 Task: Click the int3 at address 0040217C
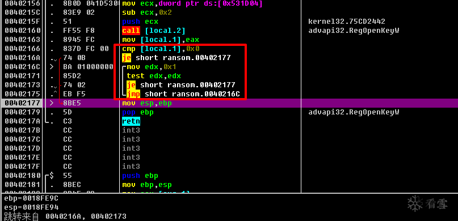pos(131,139)
